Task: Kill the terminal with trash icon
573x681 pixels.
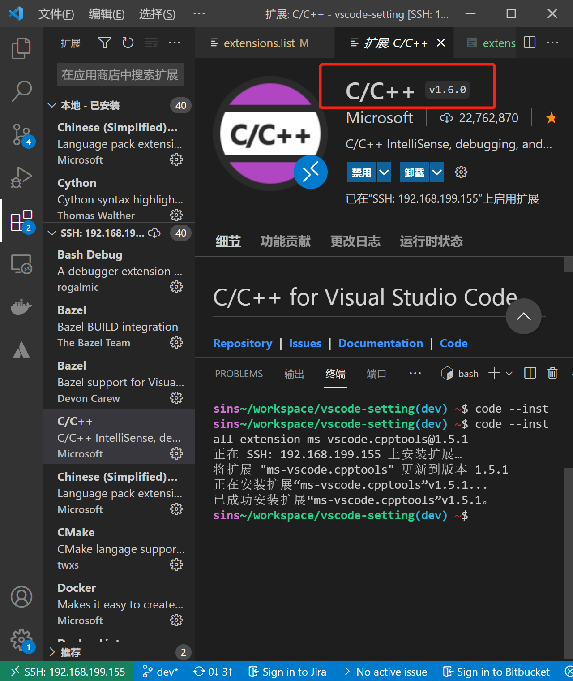Action: 552,373
